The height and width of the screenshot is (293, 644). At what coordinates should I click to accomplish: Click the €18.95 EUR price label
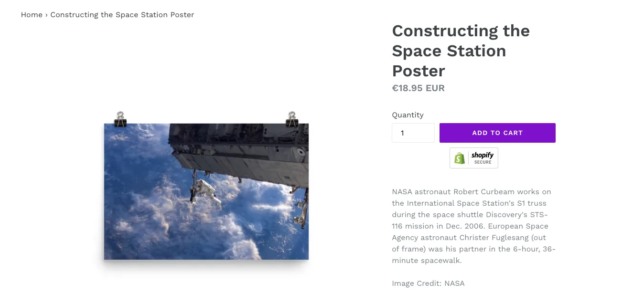point(418,88)
